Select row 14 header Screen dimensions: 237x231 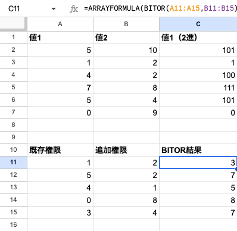pyautogui.click(x=13, y=200)
